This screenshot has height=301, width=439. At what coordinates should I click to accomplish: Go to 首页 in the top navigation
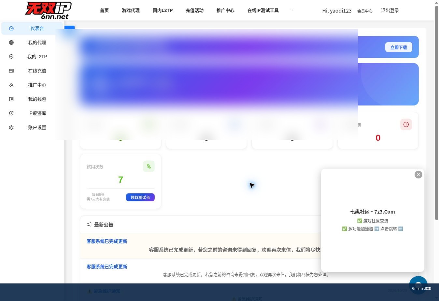click(x=104, y=10)
